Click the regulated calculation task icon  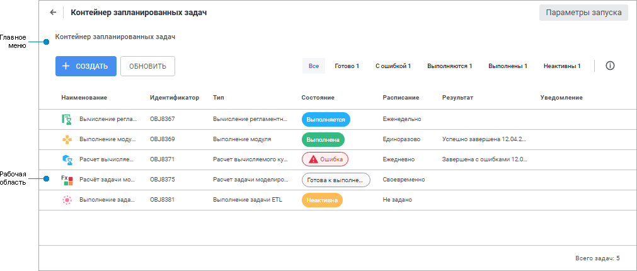(67, 119)
